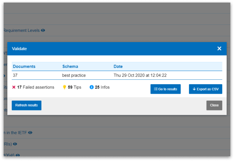Toggle eye icon next to 'in the IETF'
This screenshot has width=234, height=161.
(x=30, y=132)
